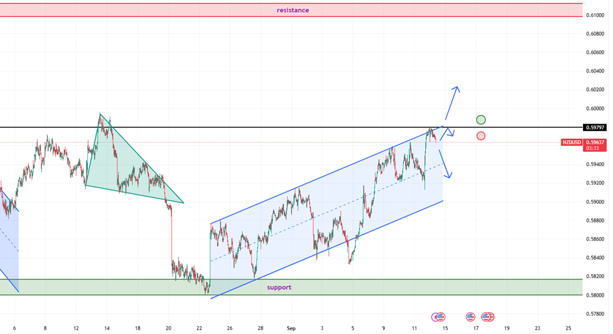613x334 pixels.
Task: Click the 'support' zone label
Action: click(x=279, y=288)
